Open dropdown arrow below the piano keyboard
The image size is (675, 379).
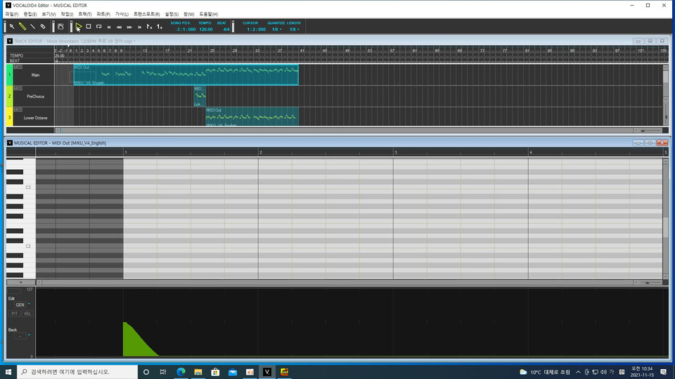tap(20, 282)
